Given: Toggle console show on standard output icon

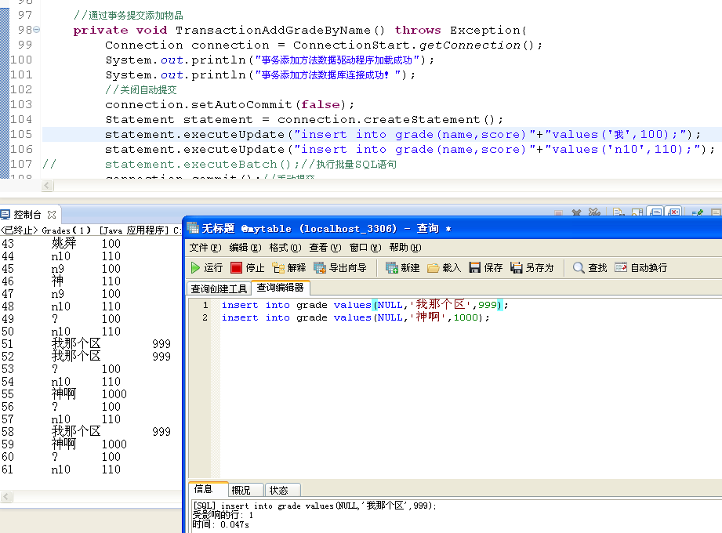Looking at the screenshot, I should (655, 212).
